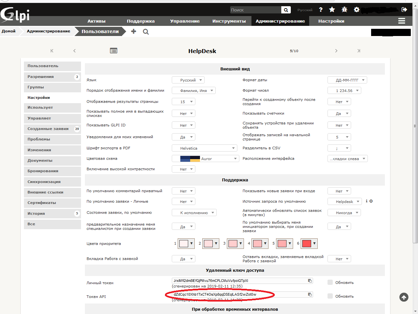
Task: Go to next user with right arrow
Action: [336, 51]
